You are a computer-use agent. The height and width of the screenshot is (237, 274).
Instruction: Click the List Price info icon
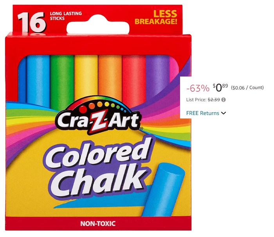(x=224, y=100)
